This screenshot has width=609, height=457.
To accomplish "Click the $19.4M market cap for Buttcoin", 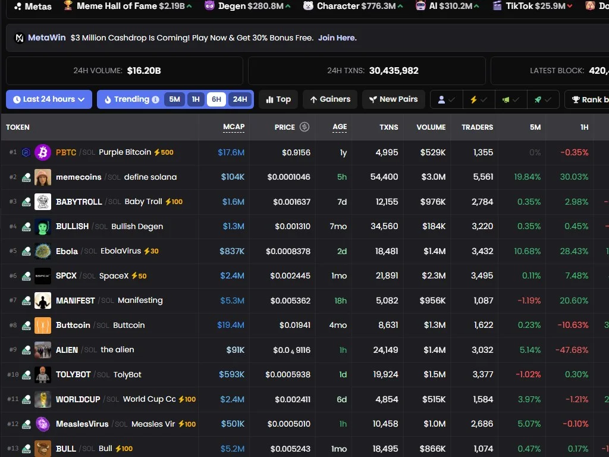I will pos(231,325).
